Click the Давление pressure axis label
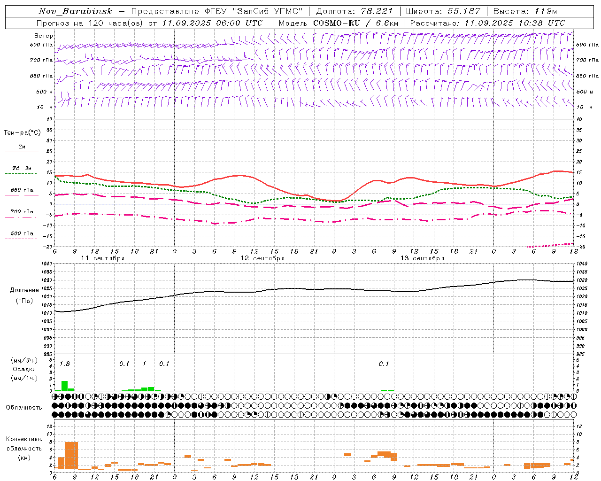Viewport: 601px width, 481px height. [22, 290]
